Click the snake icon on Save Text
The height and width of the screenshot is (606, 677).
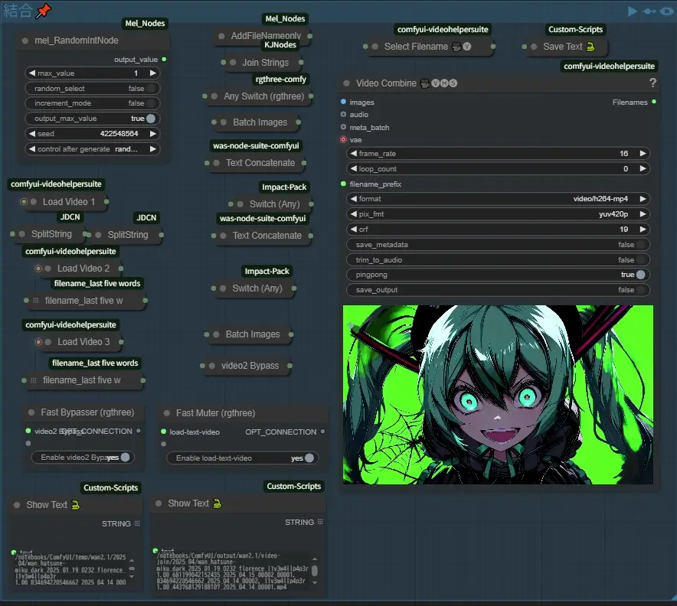pos(590,47)
